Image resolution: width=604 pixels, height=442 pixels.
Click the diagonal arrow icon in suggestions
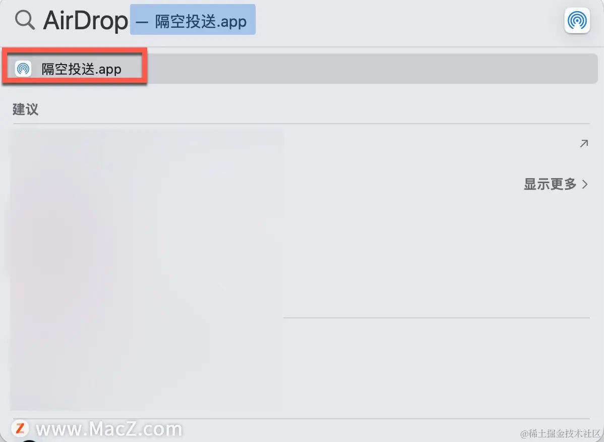click(584, 143)
